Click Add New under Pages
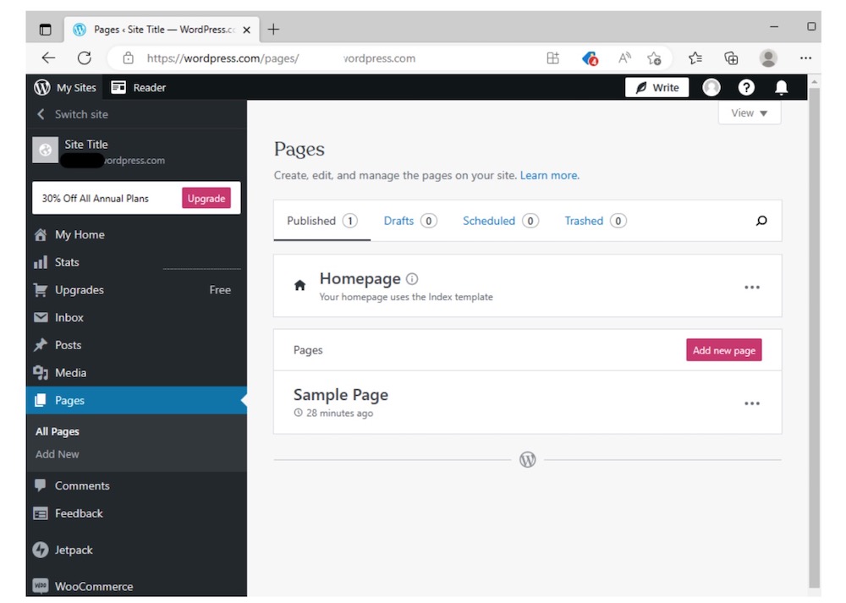846x603 pixels. click(x=58, y=454)
